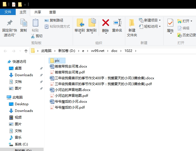Switch to the 主页 (Home) tab

pyautogui.click(x=23, y=12)
